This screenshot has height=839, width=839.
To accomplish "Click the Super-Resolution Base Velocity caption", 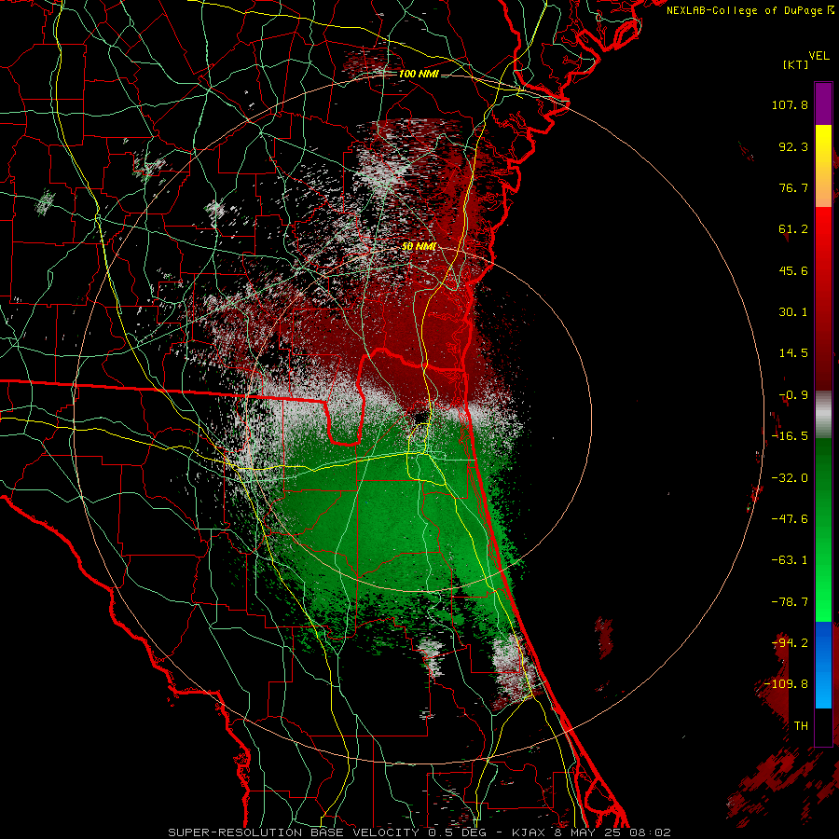I will 419,832.
